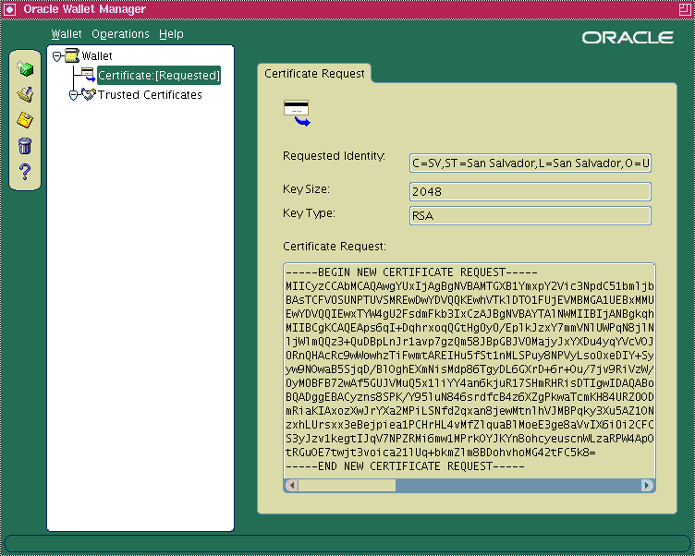This screenshot has width=695, height=556.
Task: Select the Trusted Certificates tree item
Action: click(150, 95)
